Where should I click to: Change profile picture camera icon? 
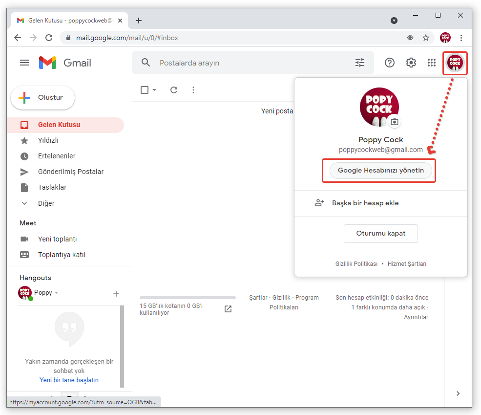point(395,122)
